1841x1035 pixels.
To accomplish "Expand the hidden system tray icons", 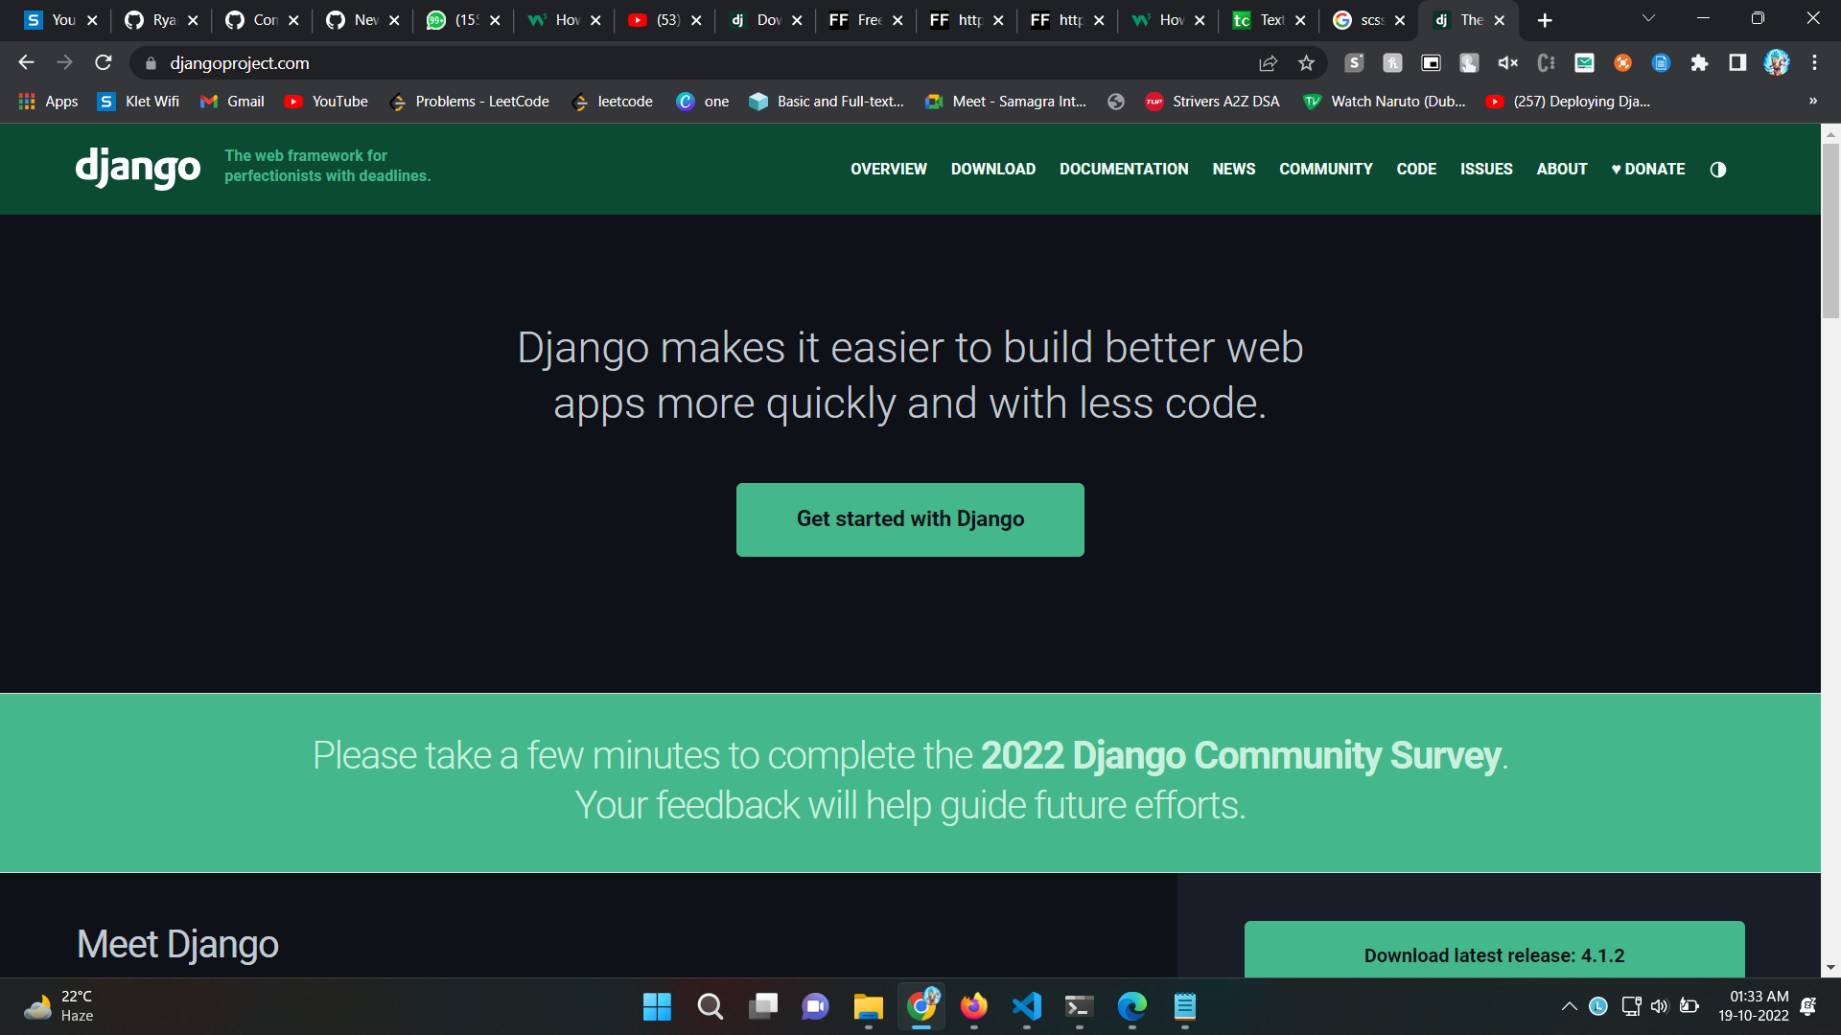I will (x=1570, y=1007).
